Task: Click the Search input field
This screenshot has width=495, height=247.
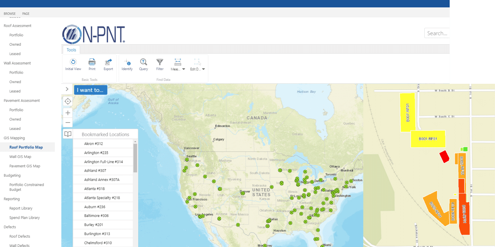Action: 437,33
